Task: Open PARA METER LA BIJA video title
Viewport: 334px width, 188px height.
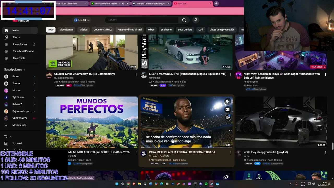Action: [182, 152]
